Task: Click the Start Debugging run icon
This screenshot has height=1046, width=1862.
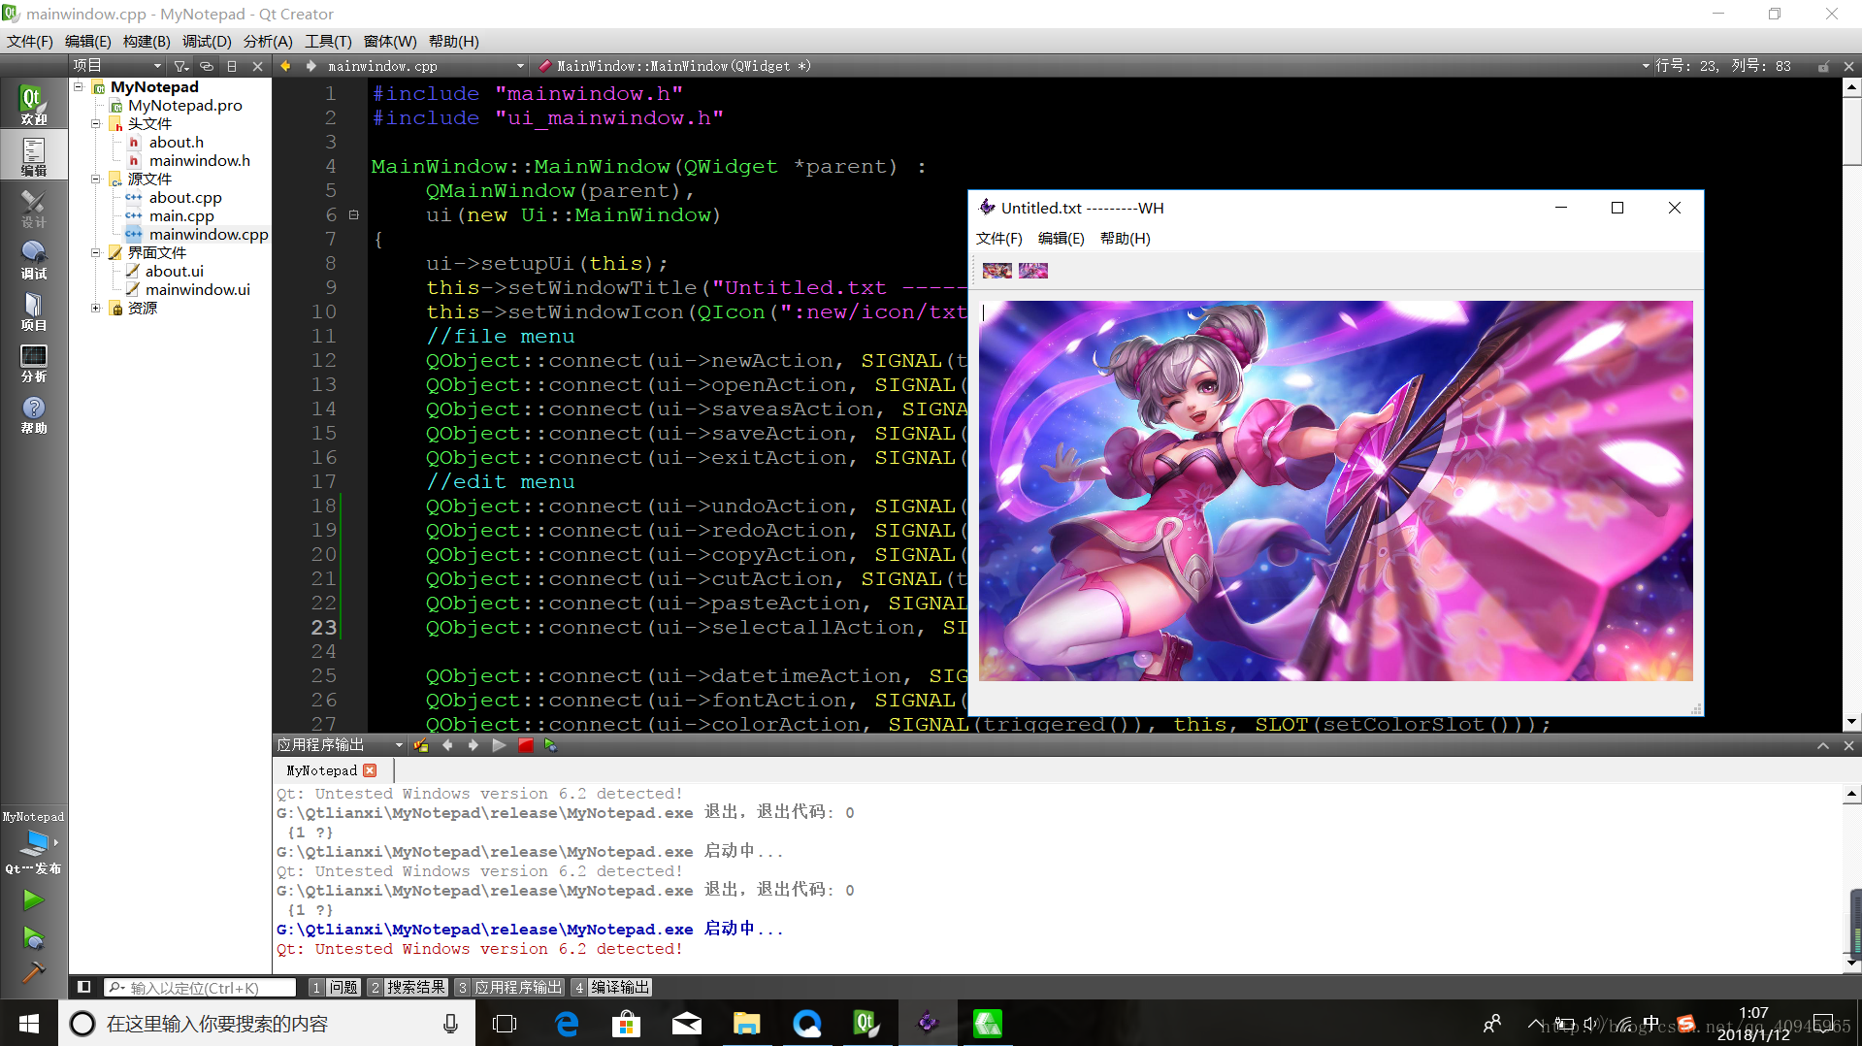Action: click(x=33, y=938)
